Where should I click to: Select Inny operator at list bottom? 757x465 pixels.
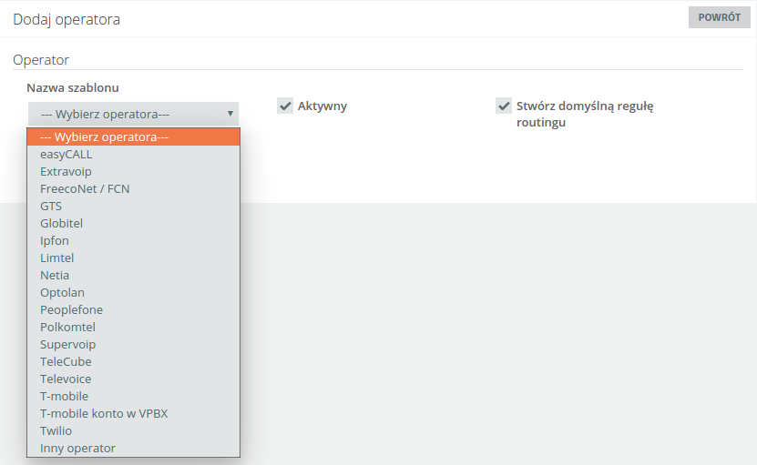(133, 448)
